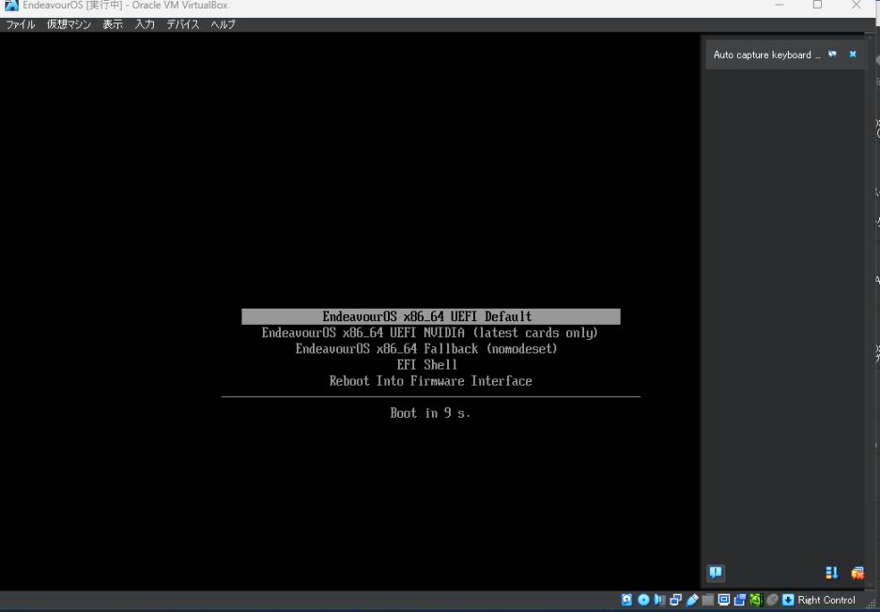Click the audio status icon

[x=659, y=600]
